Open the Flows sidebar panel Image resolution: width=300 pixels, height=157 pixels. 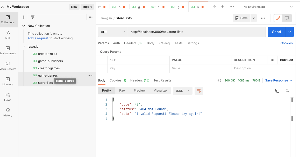8,97
